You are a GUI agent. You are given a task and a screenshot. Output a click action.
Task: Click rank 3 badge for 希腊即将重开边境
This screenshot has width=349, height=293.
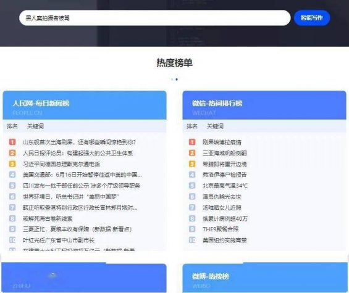tap(192, 164)
